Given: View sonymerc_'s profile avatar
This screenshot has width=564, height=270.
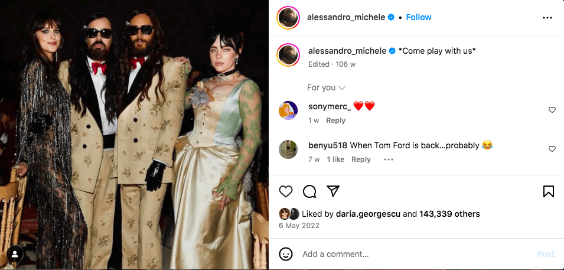Looking at the screenshot, I should pyautogui.click(x=288, y=110).
